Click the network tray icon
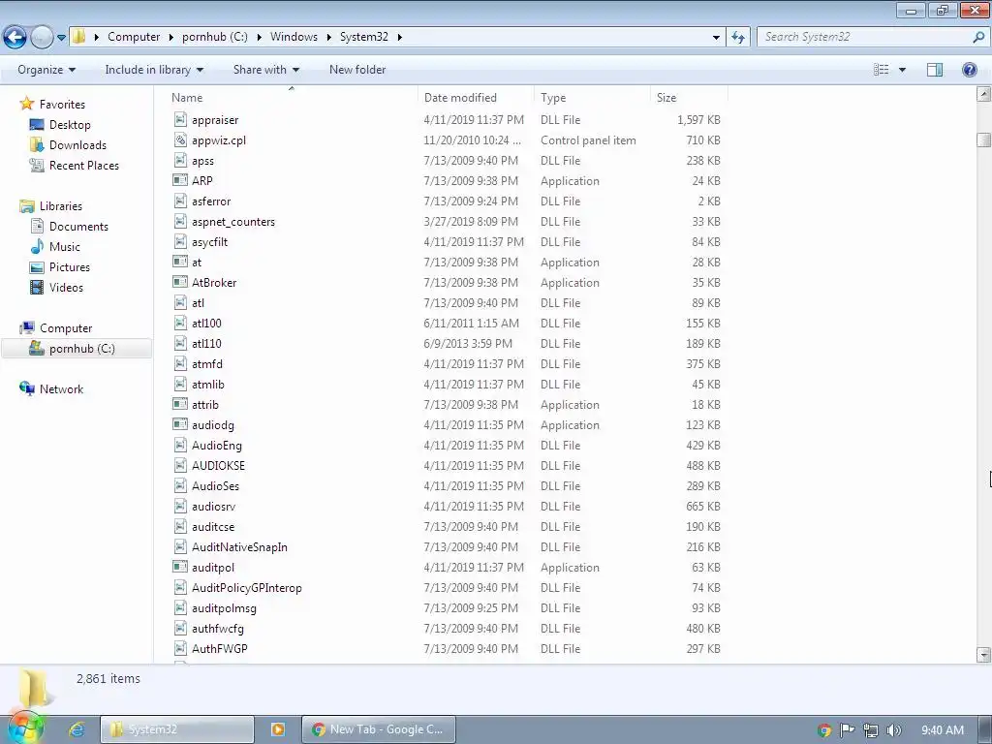 coord(871,730)
